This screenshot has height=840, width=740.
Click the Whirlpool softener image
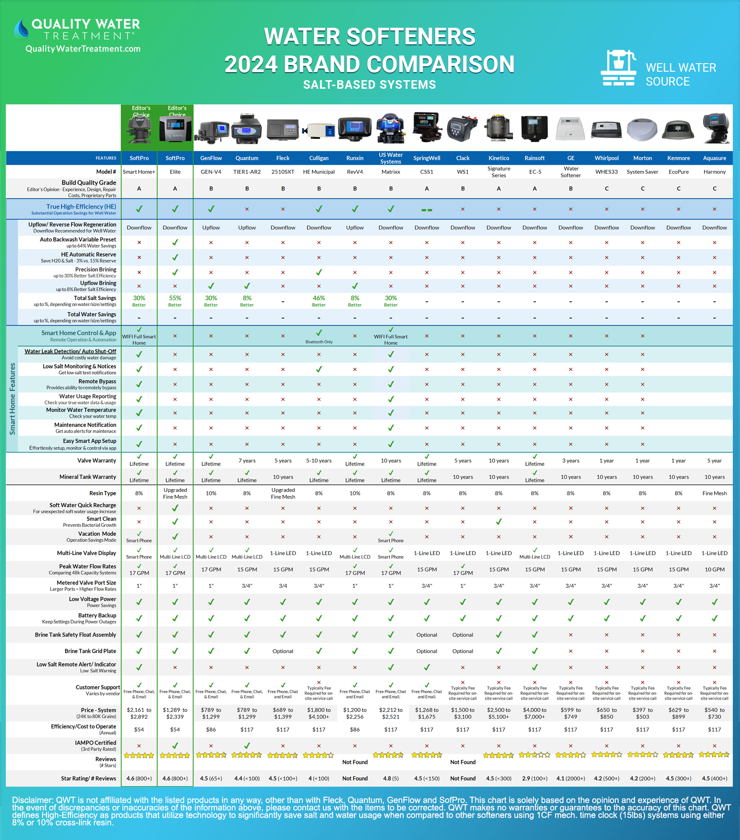tap(607, 129)
